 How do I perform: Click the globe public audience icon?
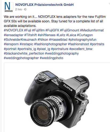(x=26, y=9)
